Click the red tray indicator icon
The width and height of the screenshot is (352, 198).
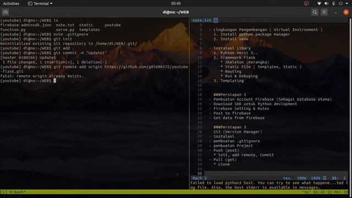pos(306,3)
